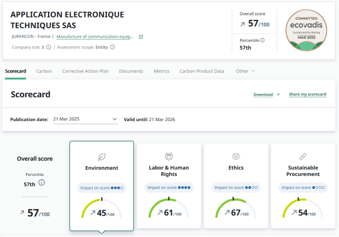Click the Environment leaf icon
This screenshot has width=339, height=237.
102,157
